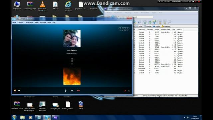The height and width of the screenshot is (120, 213).
Task: Switch to the Alarmes tab in CommView
Action: point(166,26)
